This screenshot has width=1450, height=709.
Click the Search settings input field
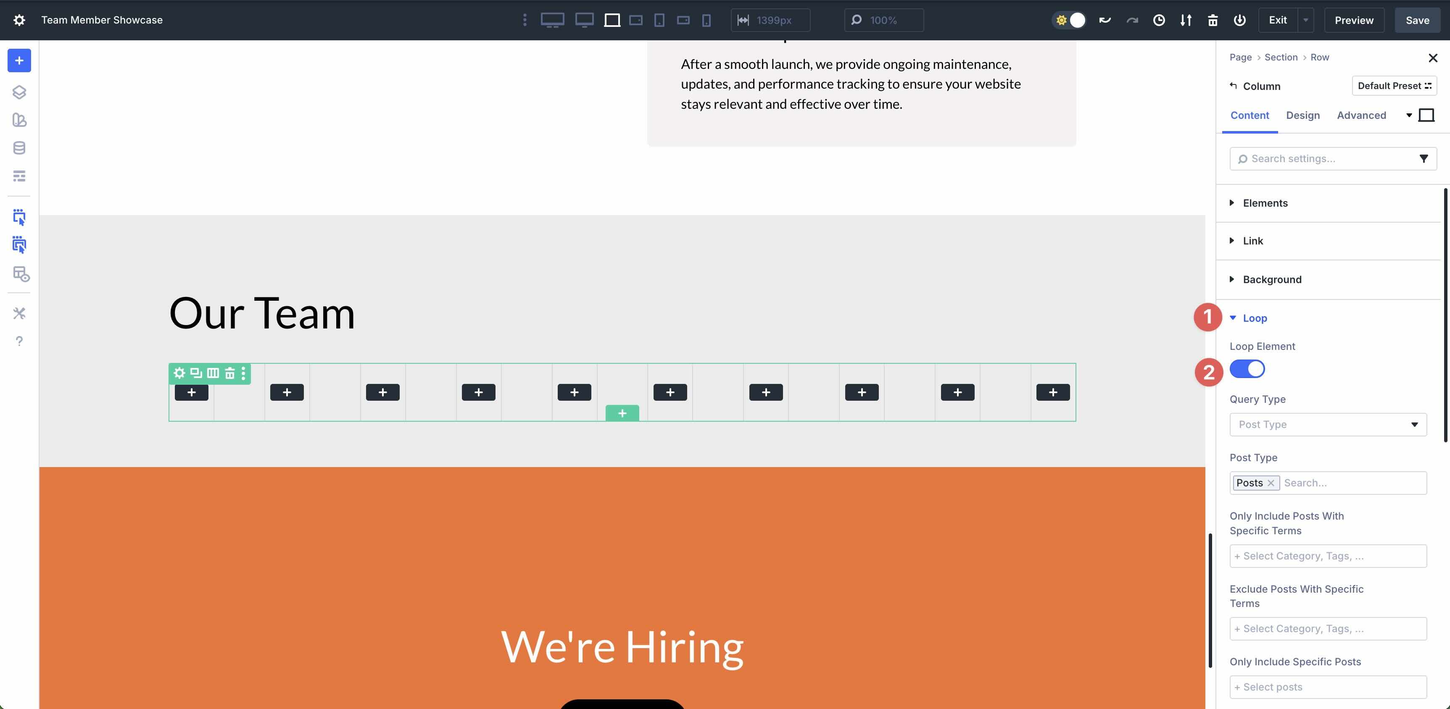click(x=1323, y=159)
